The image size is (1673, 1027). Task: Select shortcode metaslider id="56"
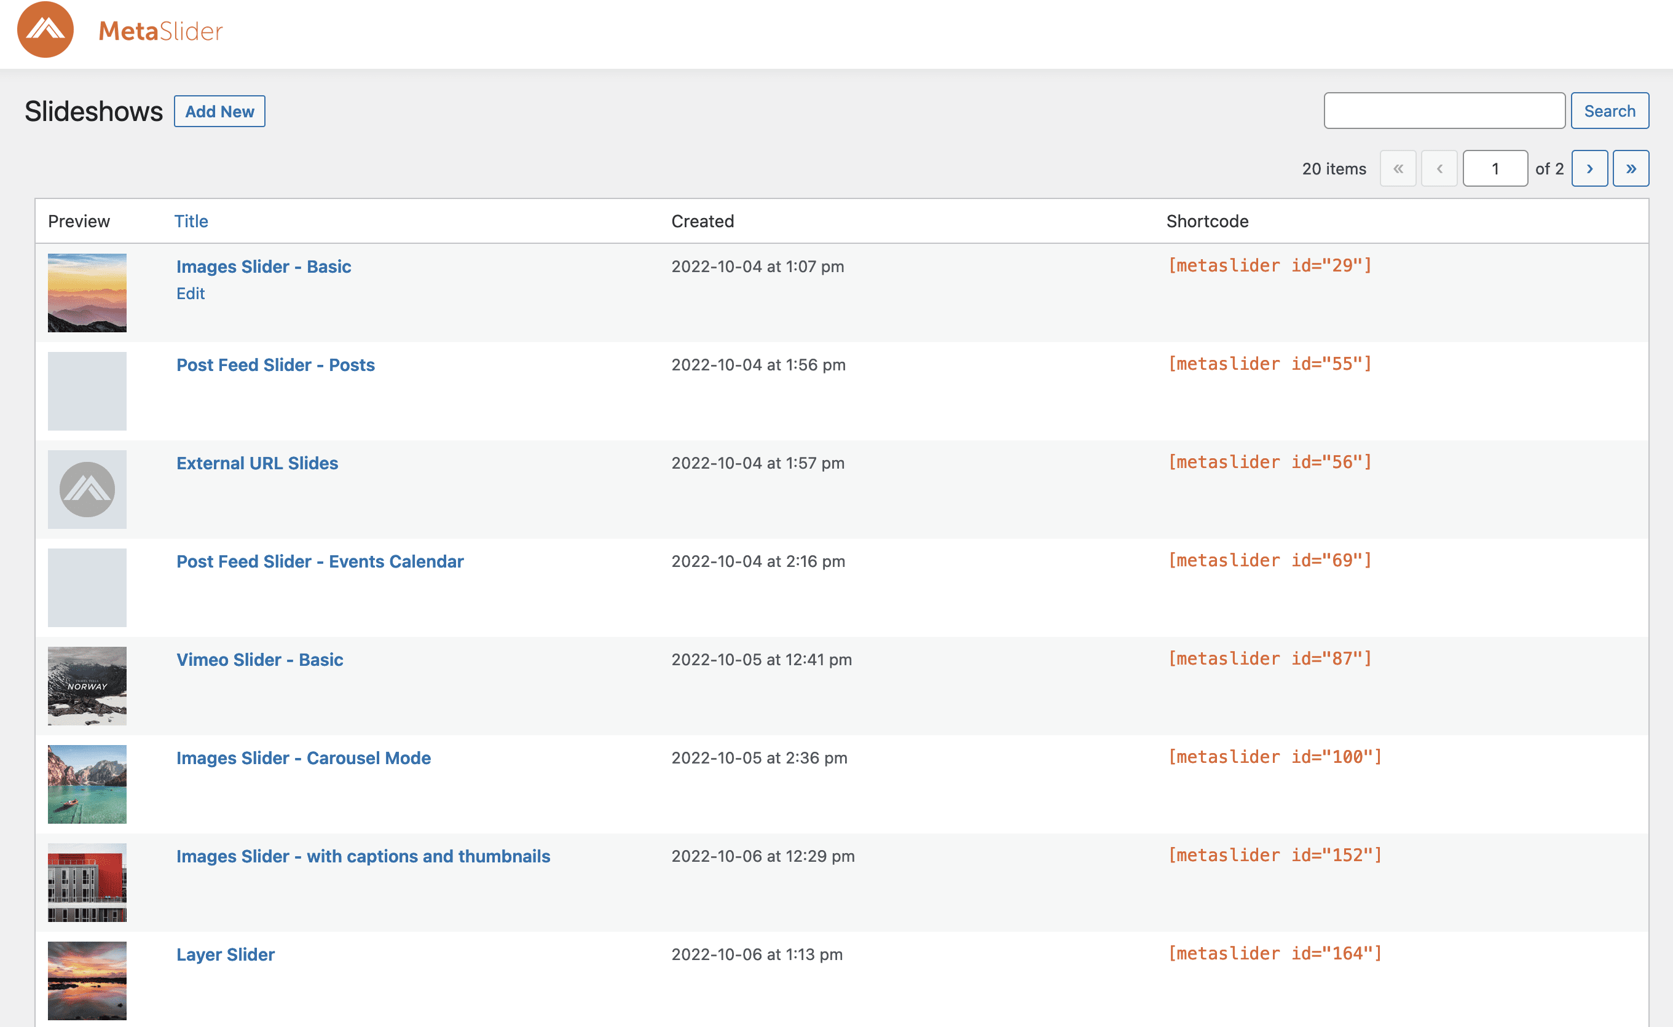(x=1269, y=462)
